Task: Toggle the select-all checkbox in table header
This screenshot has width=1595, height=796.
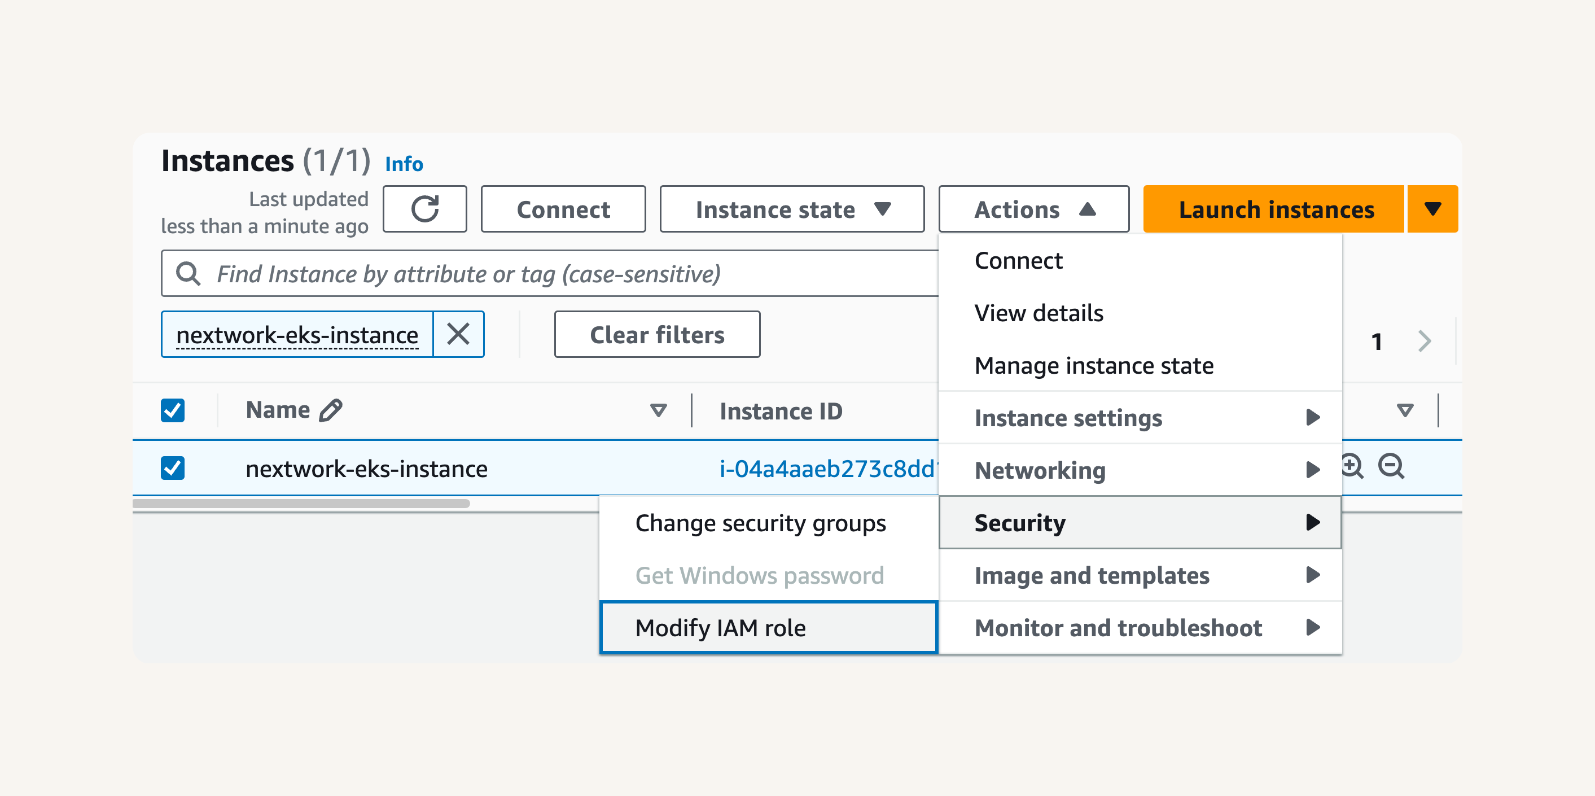Action: (173, 410)
